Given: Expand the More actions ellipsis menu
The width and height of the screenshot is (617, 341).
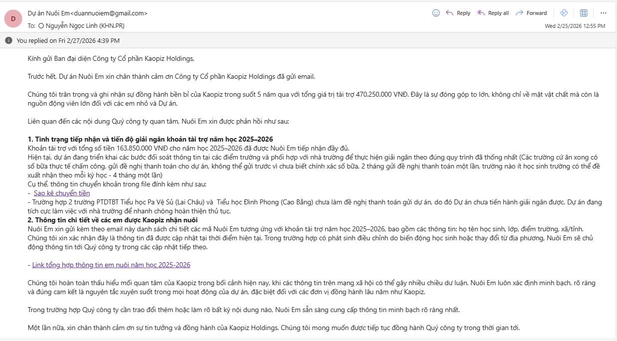Looking at the screenshot, I should (603, 13).
